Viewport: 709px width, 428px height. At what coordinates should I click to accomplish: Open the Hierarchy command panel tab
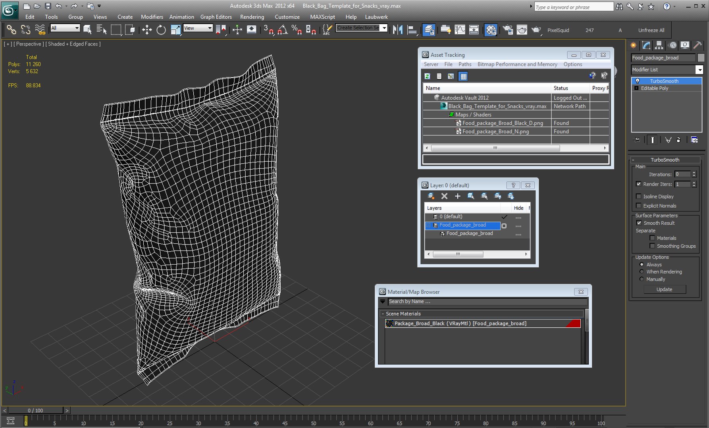coord(659,46)
